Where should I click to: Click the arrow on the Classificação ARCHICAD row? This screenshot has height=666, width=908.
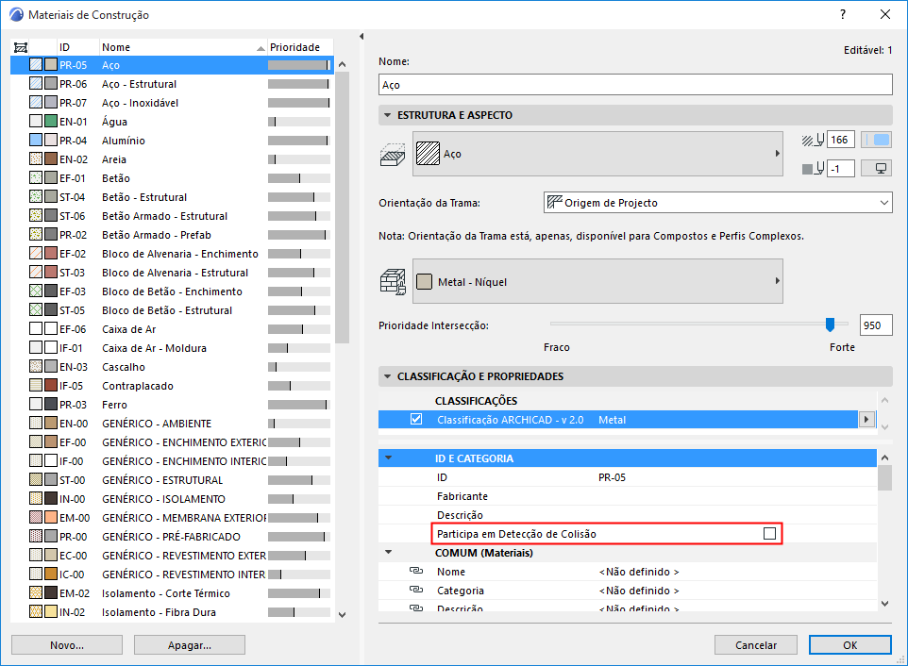pos(866,419)
